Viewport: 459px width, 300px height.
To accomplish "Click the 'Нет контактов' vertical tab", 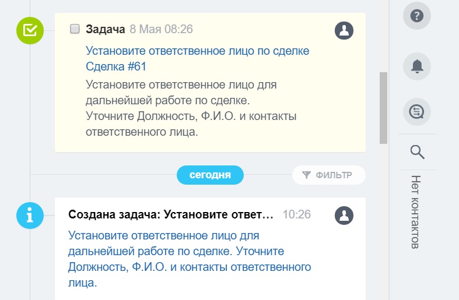I will pos(416,212).
